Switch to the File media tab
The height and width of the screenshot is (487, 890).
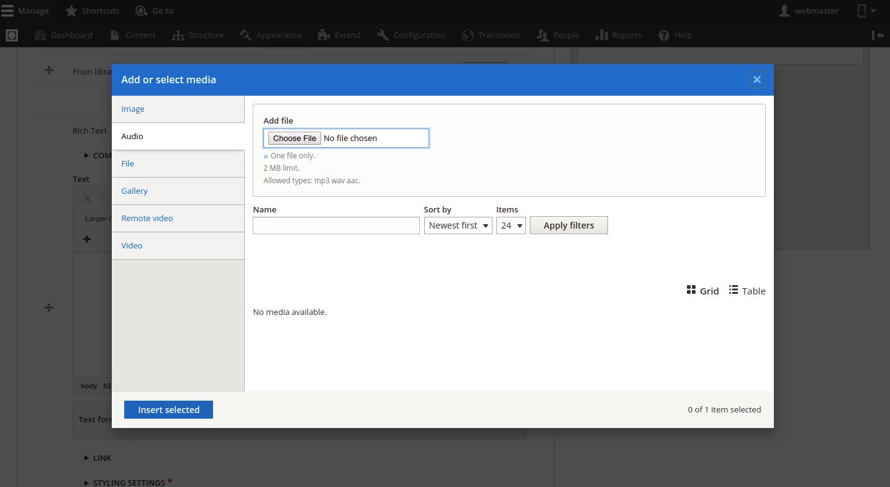[178, 163]
